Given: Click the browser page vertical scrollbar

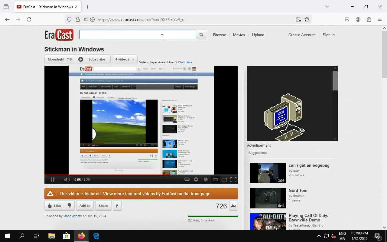Looking at the screenshot, I should 384,54.
